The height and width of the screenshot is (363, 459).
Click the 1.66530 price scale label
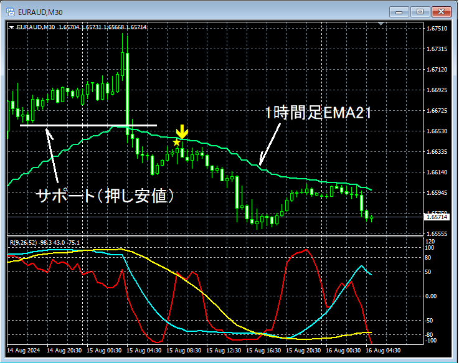pyautogui.click(x=437, y=131)
